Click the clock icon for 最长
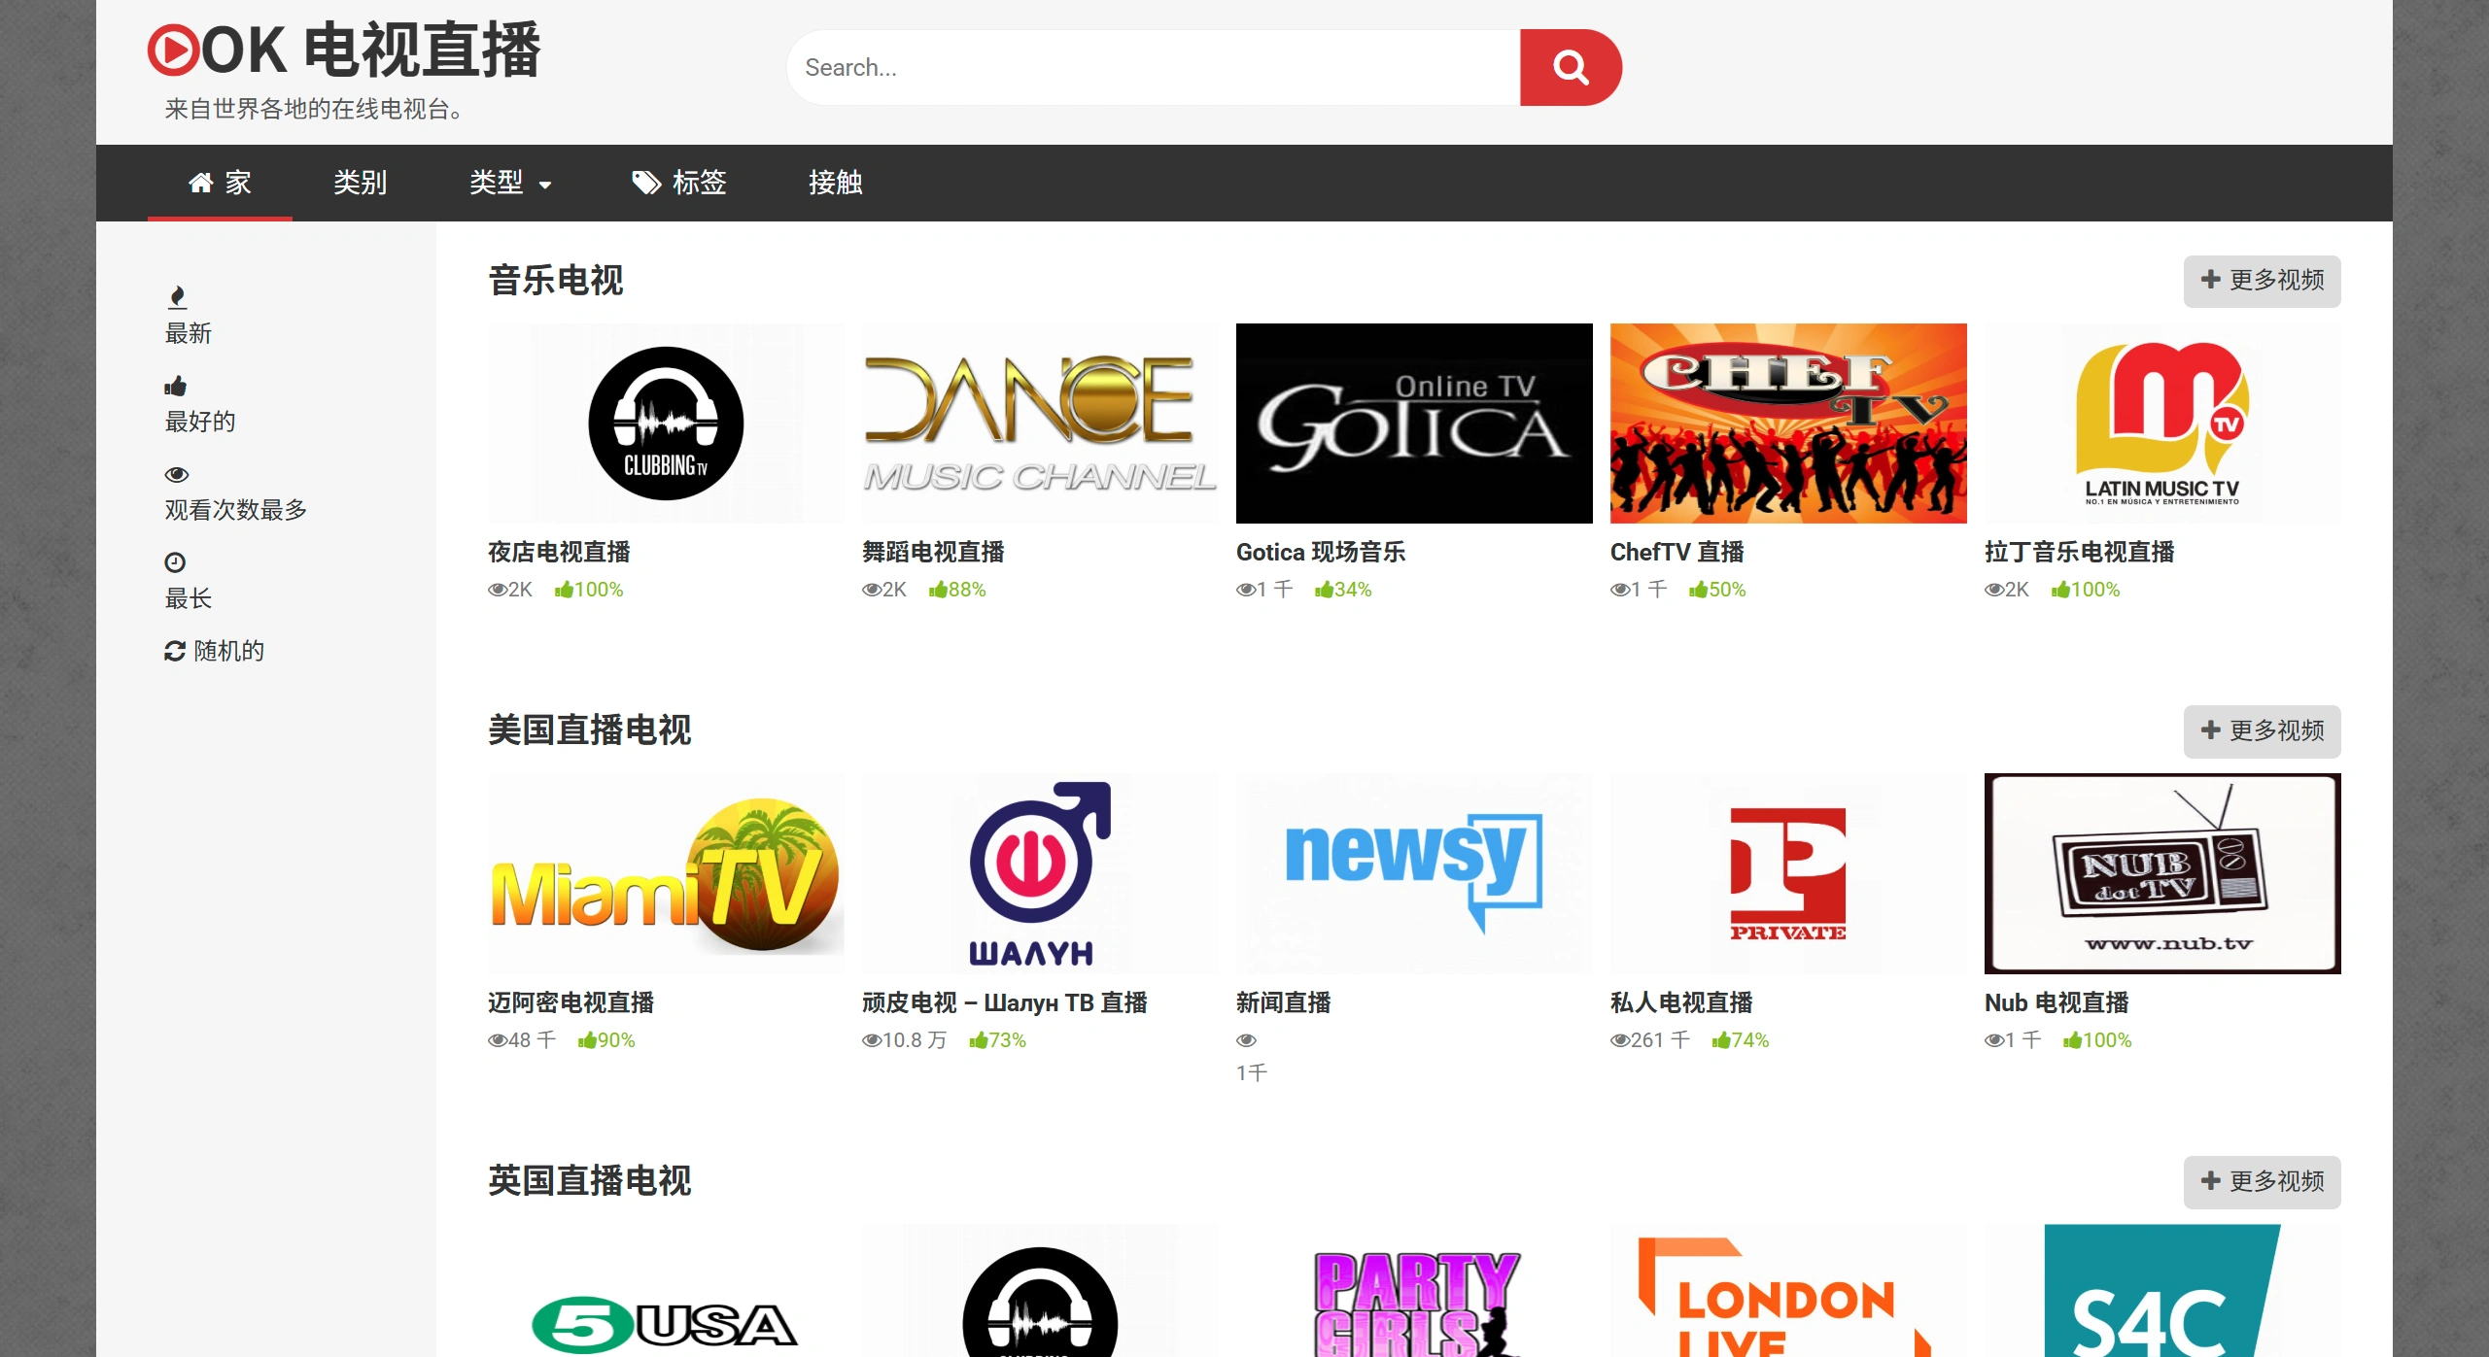 pyautogui.click(x=175, y=562)
